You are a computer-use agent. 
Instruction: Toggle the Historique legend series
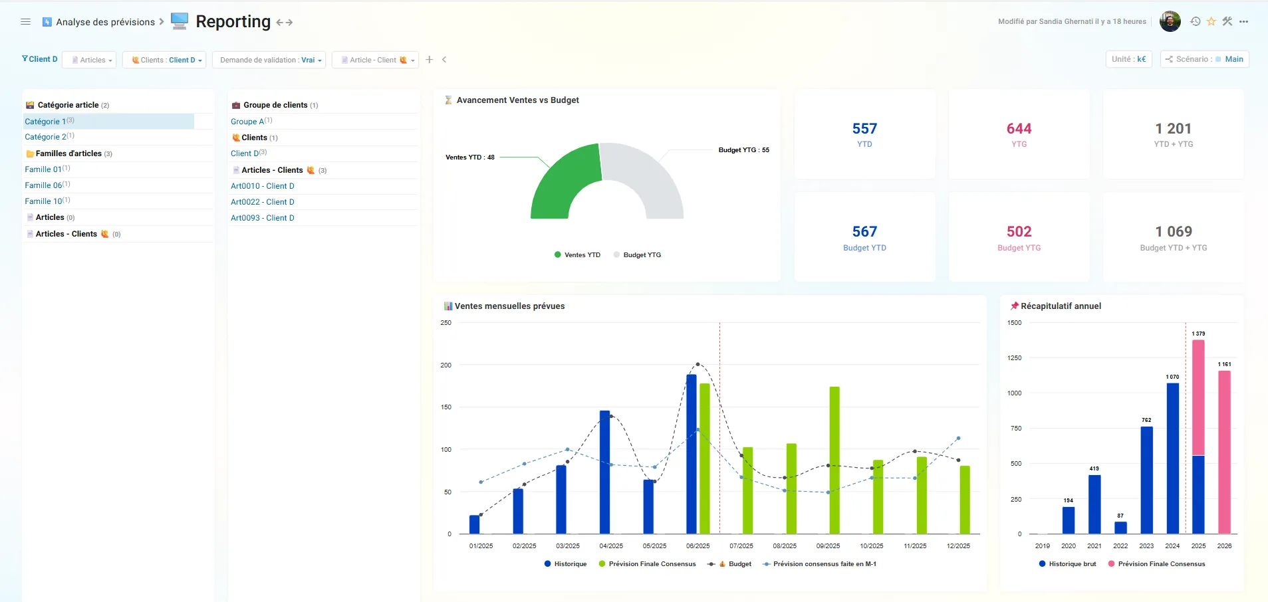[565, 564]
